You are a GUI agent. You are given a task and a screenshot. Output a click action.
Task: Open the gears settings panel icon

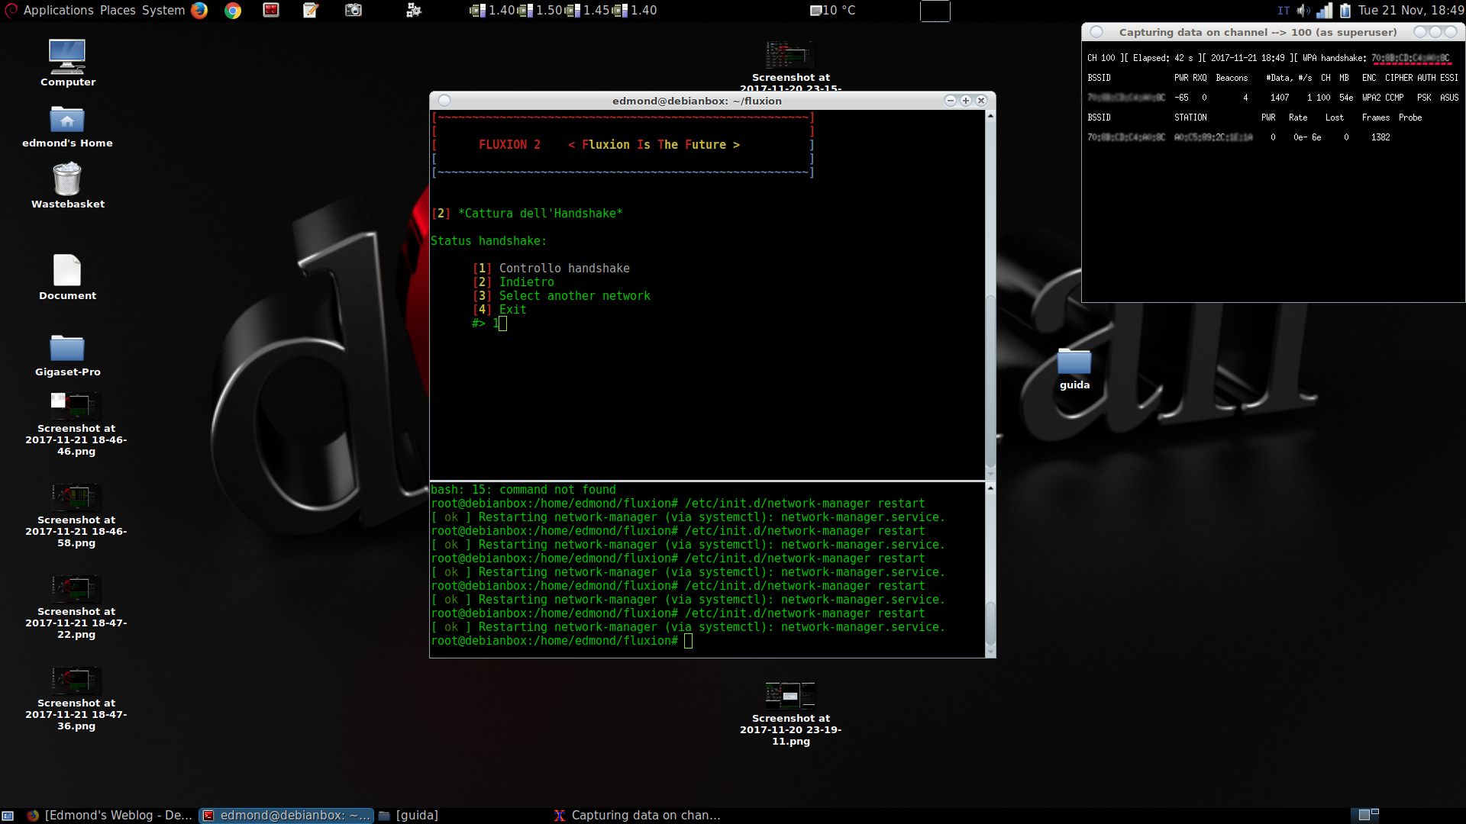click(x=414, y=10)
